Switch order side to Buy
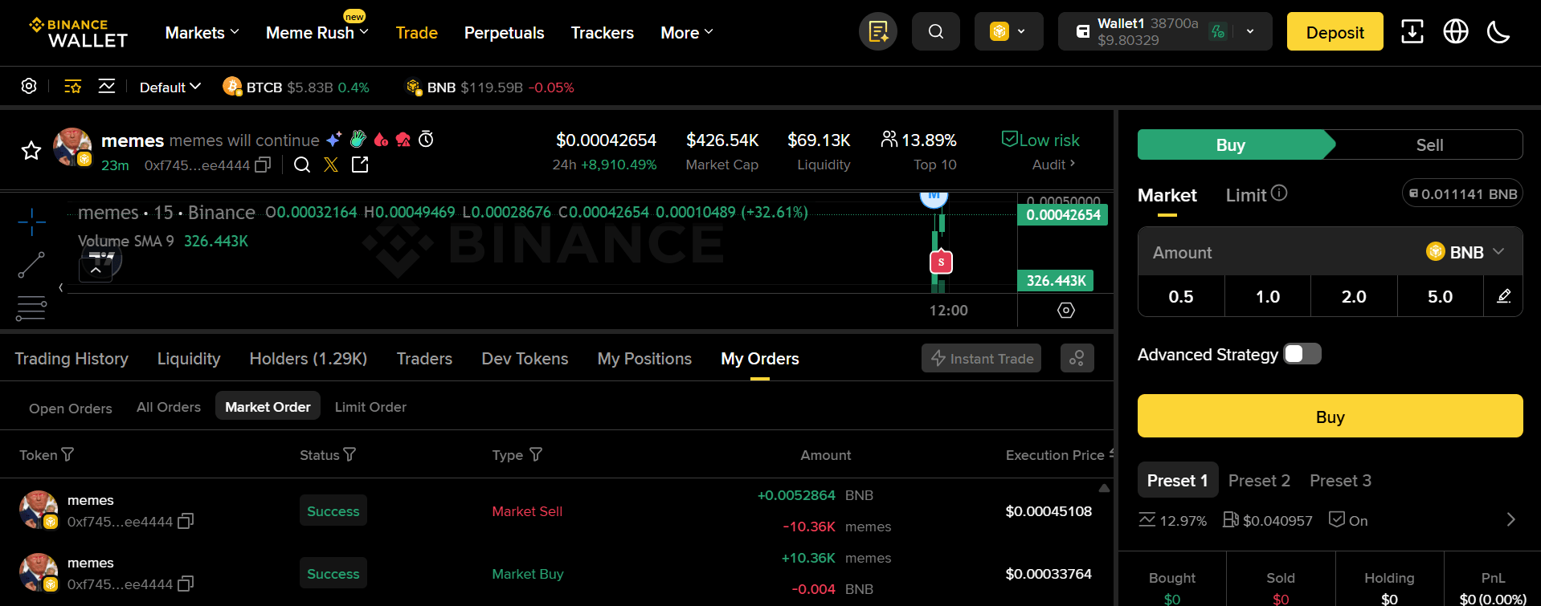The width and height of the screenshot is (1541, 606). coord(1231,144)
